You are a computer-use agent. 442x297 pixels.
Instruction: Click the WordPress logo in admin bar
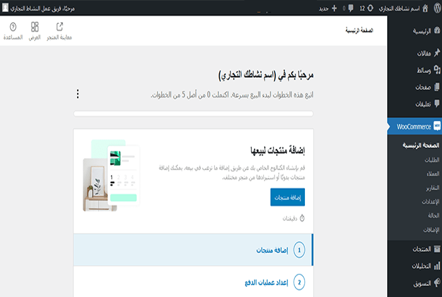[437, 8]
